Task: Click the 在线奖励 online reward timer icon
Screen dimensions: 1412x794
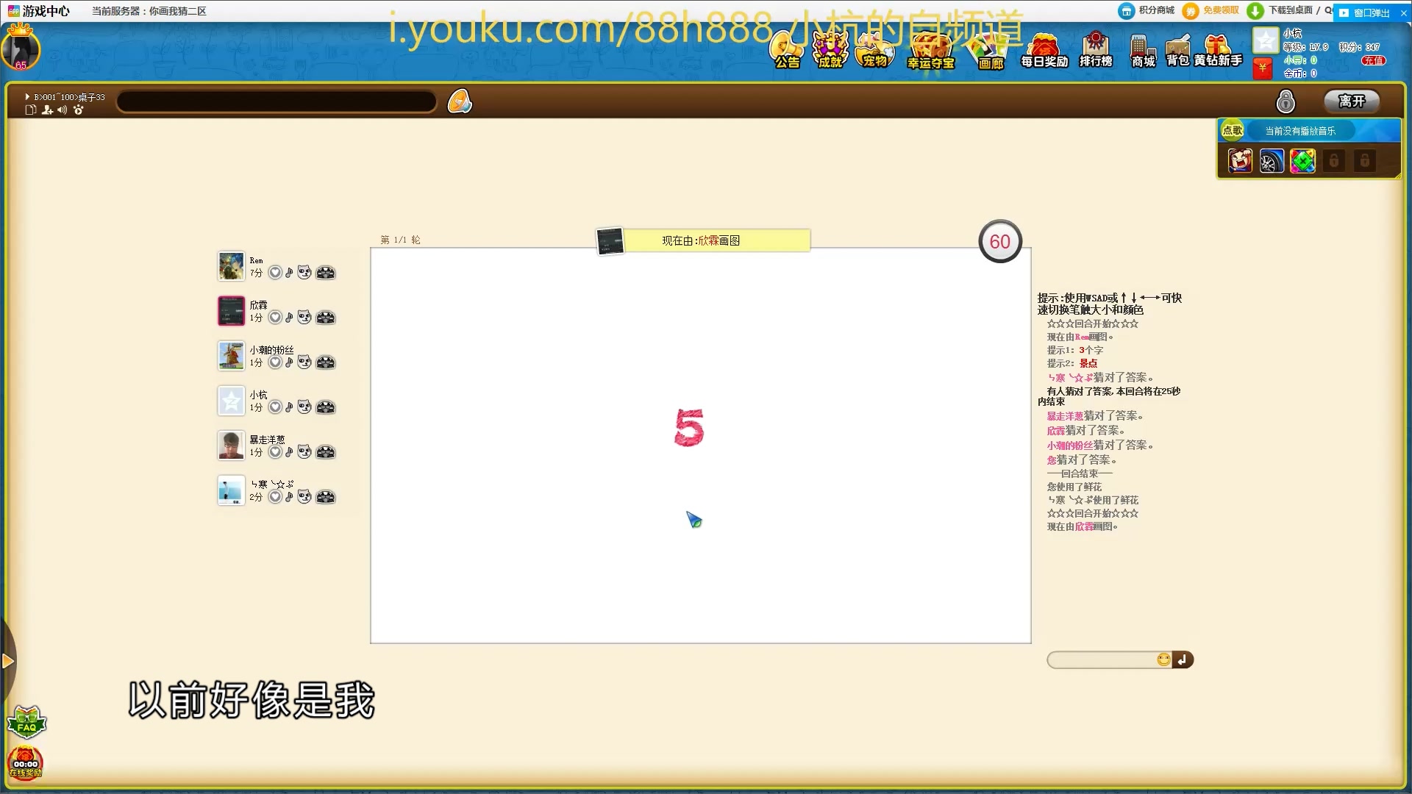Action: (26, 763)
